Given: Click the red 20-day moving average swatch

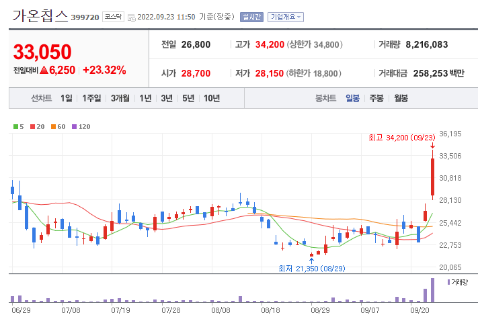Looking at the screenshot, I should pos(33,127).
